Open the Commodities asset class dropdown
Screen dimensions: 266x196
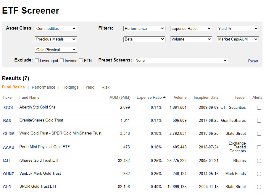tap(56, 29)
